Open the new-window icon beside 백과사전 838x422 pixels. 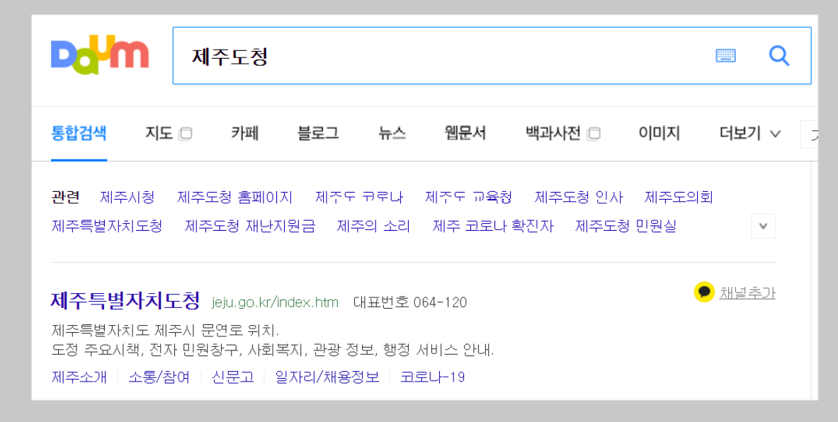593,134
